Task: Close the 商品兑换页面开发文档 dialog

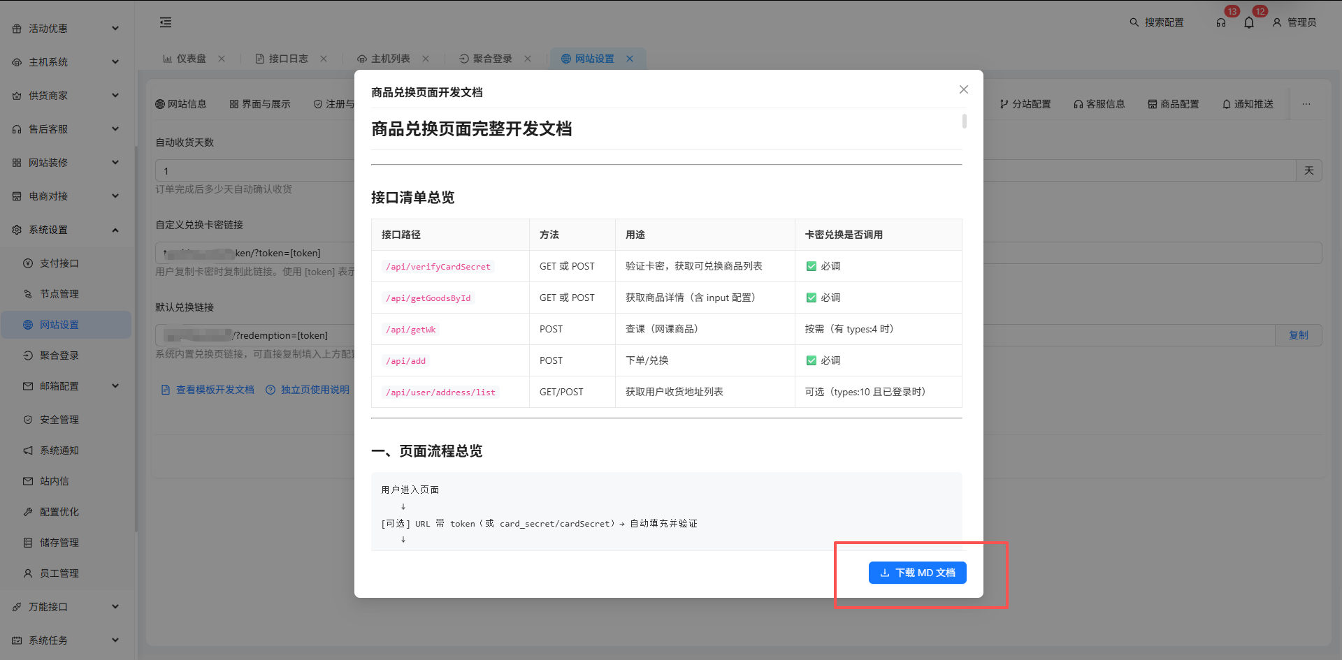Action: [x=964, y=89]
